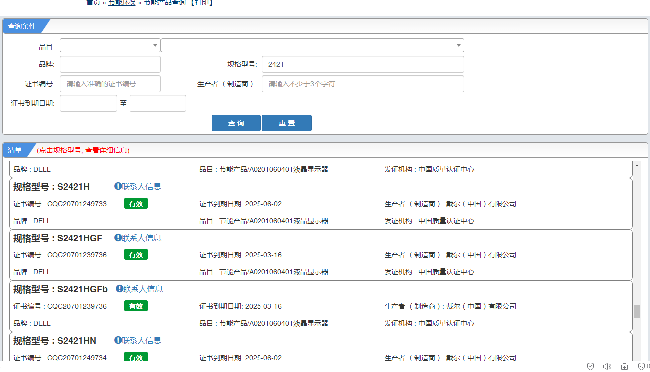Click the 有效 badge for S2421HN
This screenshot has width=650, height=372.
click(x=136, y=357)
